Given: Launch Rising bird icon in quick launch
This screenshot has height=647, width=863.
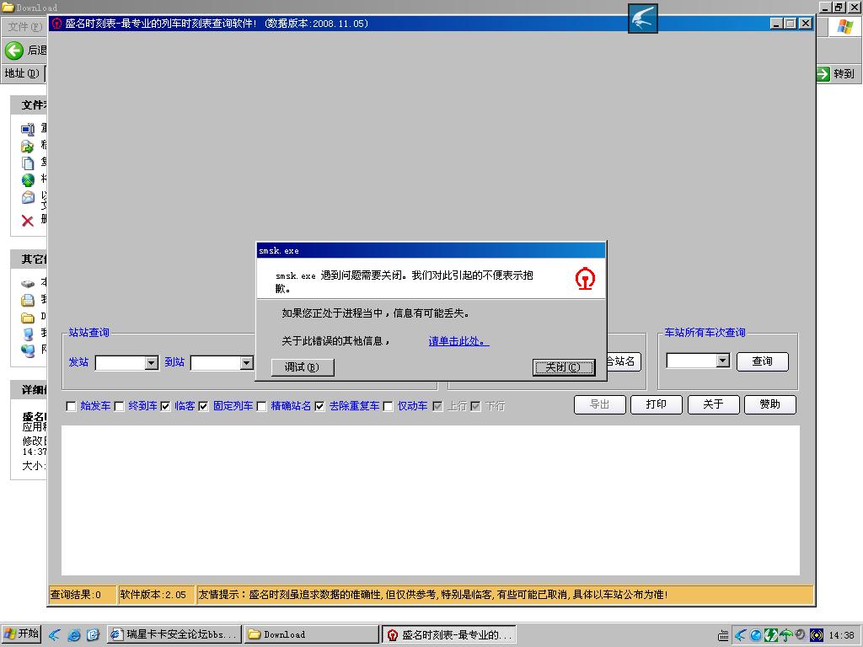Looking at the screenshot, I should tap(55, 635).
